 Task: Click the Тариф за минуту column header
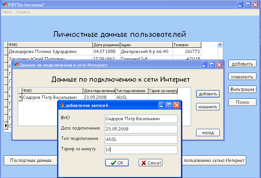[x=163, y=91]
